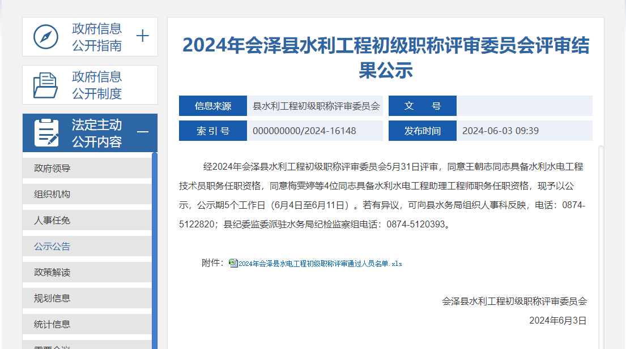Go to 公示公告 section
Viewport: 626px width, 349px height.
click(52, 247)
